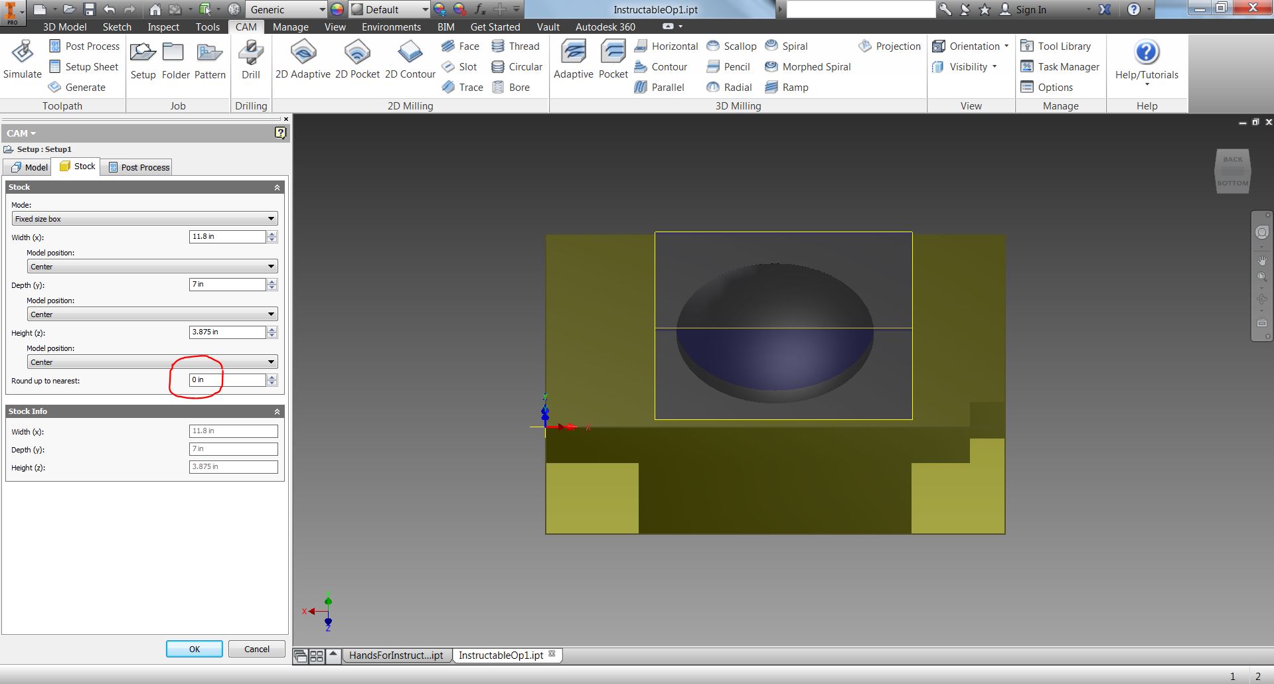Click the Simulate toolpath icon

(23, 60)
